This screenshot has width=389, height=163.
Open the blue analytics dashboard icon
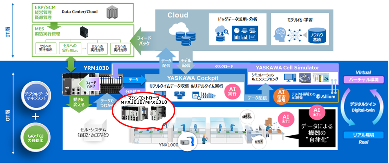coord(244,34)
